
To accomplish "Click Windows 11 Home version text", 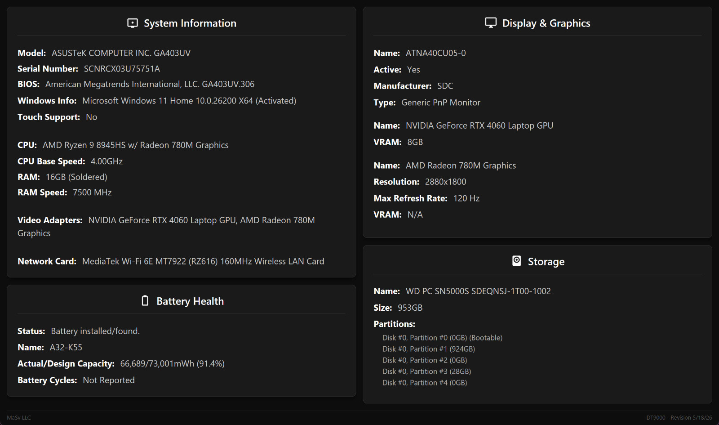I will pyautogui.click(x=189, y=101).
